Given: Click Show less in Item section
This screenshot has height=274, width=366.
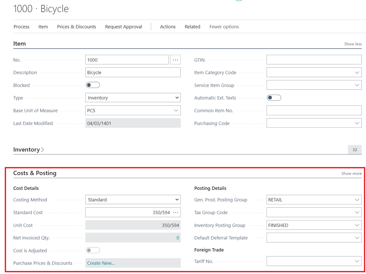Looking at the screenshot, I should point(353,44).
